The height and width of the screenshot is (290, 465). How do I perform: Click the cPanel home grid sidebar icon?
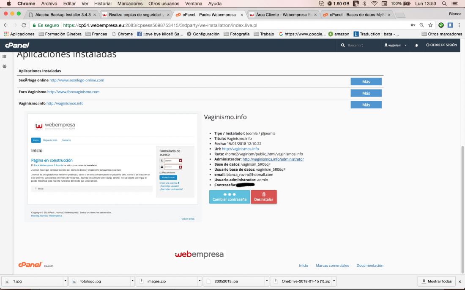point(5,56)
